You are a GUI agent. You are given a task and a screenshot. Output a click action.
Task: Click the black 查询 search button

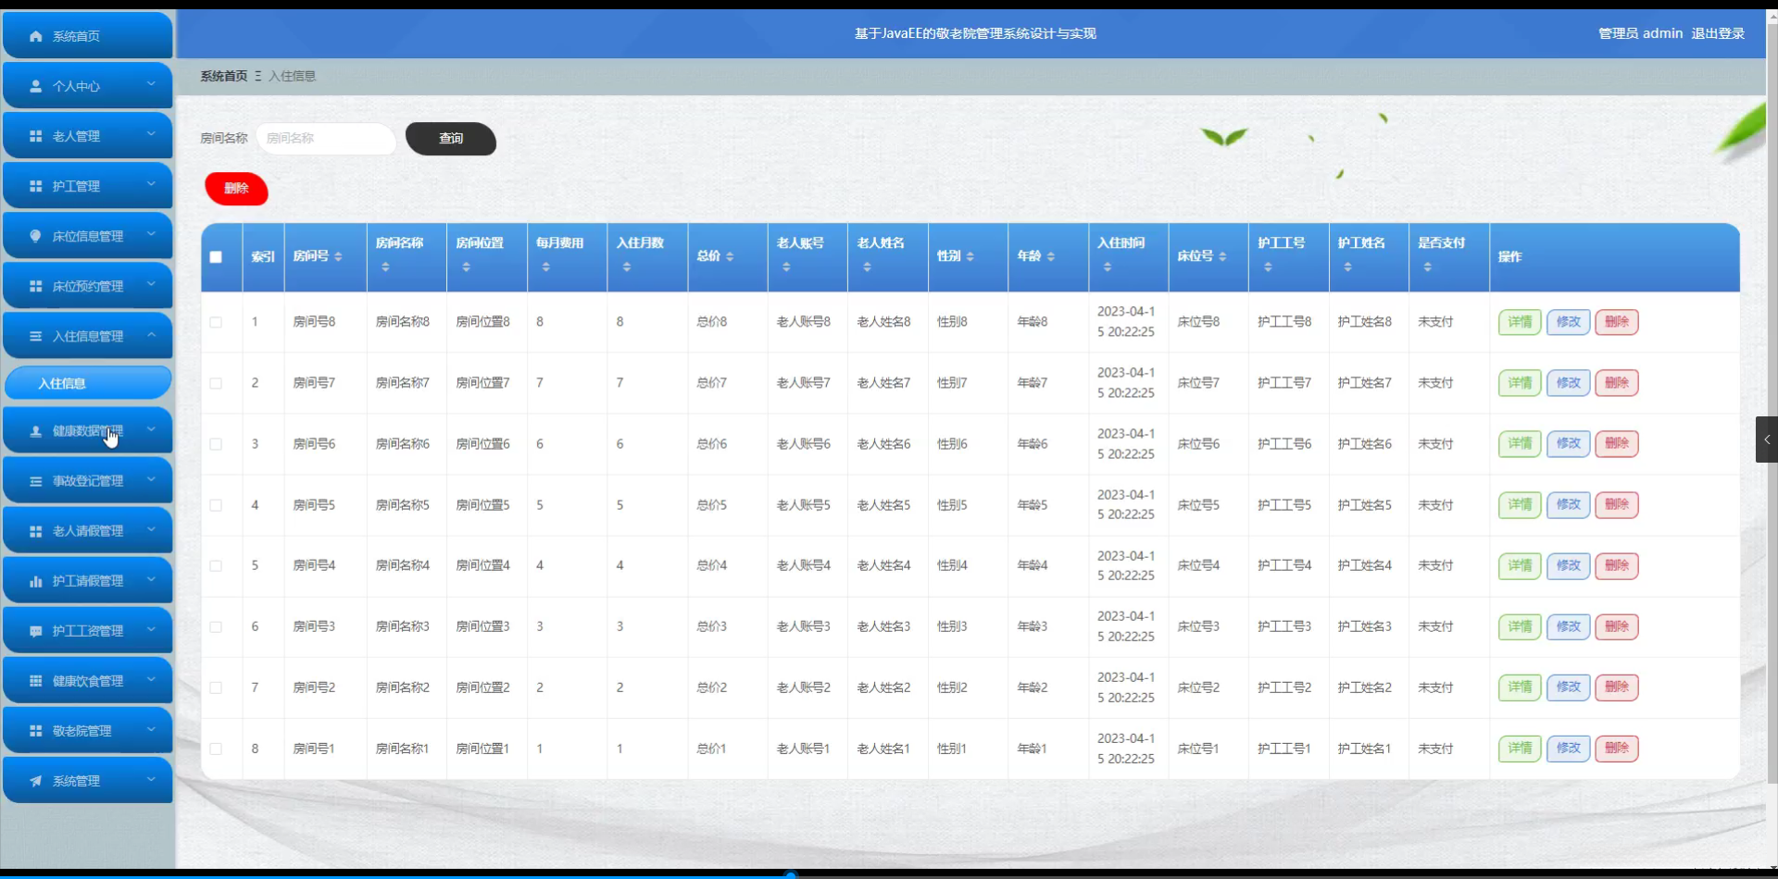(451, 139)
